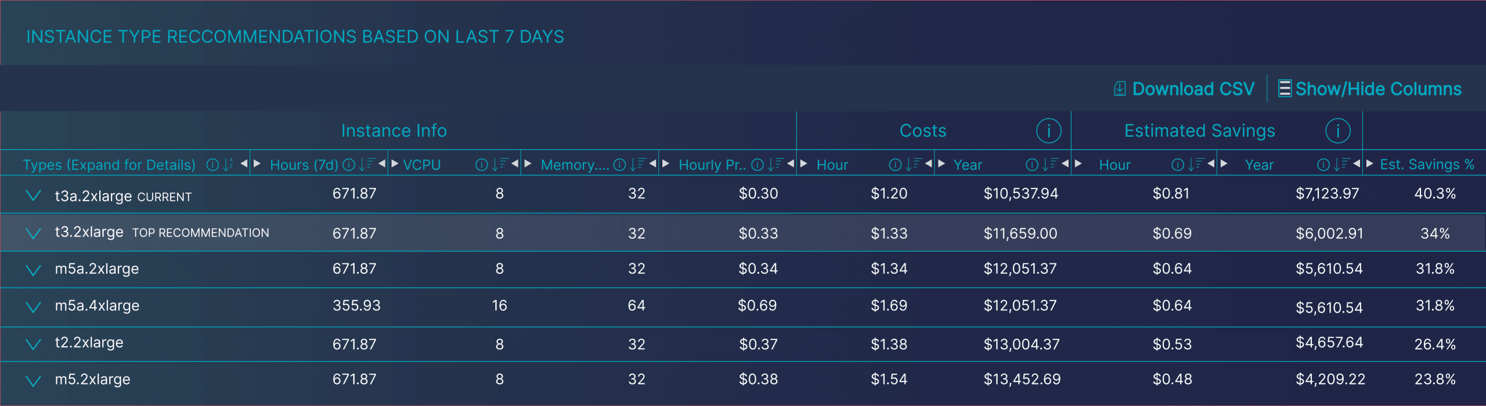Select the t2.2xlarge instance name
The image size is (1486, 406).
tap(89, 342)
